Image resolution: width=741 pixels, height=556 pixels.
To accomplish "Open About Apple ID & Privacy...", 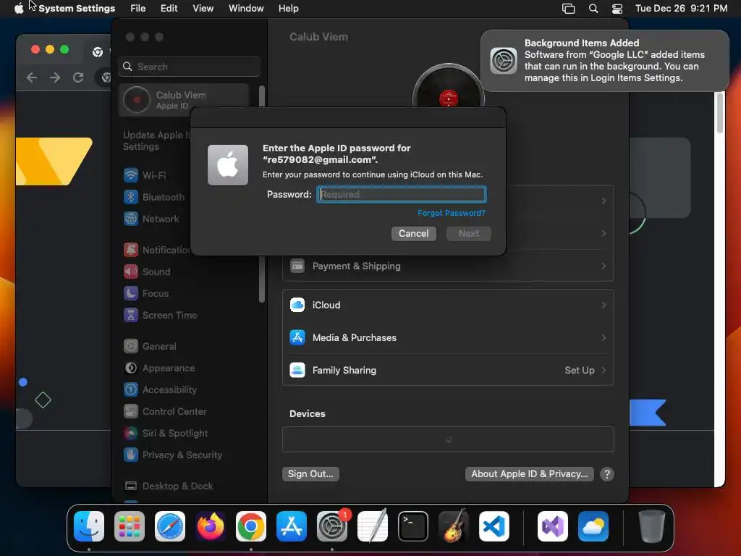I will pos(529,473).
